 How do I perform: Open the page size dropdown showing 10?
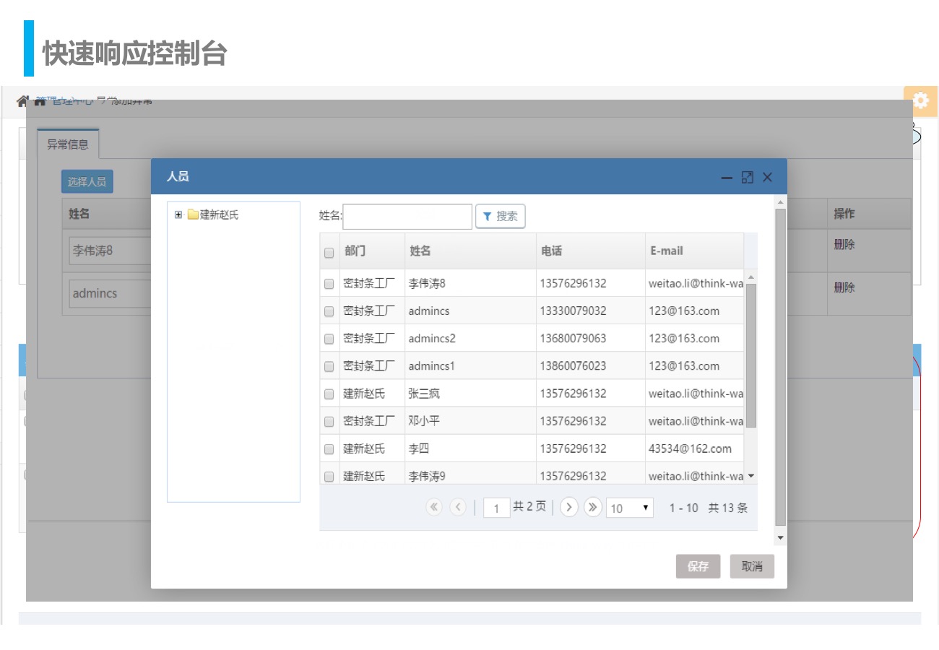pos(630,508)
